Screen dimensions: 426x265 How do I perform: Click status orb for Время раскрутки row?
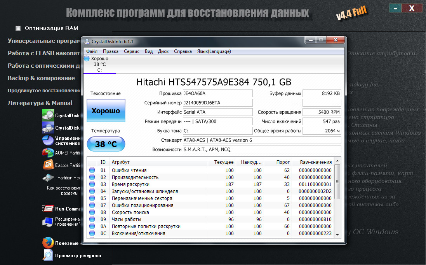tap(92, 184)
